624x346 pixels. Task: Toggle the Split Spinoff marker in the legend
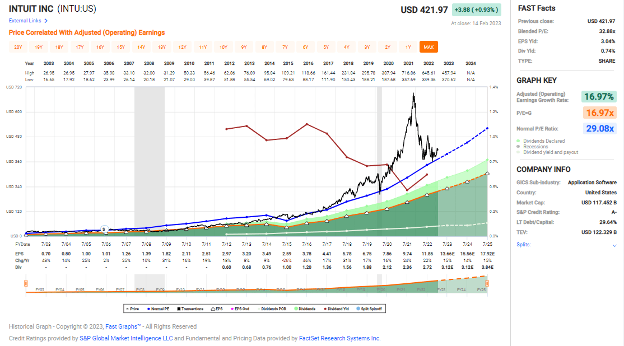coord(371,308)
